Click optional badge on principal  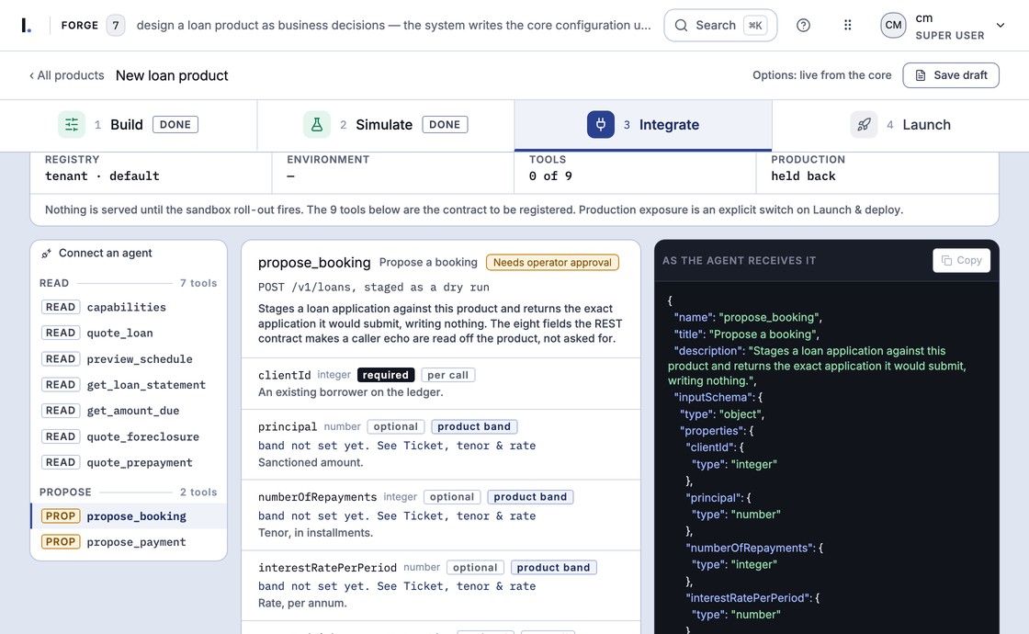396,426
